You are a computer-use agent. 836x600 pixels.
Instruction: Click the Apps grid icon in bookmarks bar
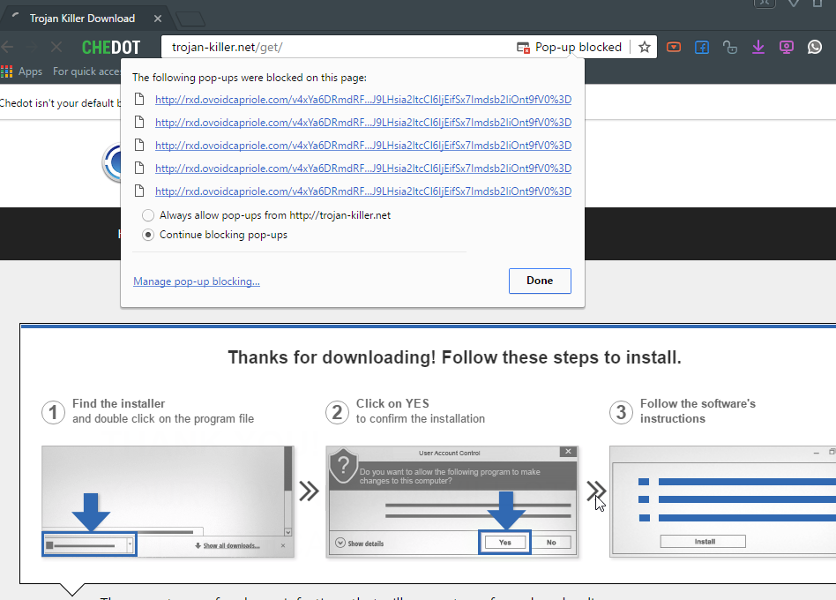[8, 71]
